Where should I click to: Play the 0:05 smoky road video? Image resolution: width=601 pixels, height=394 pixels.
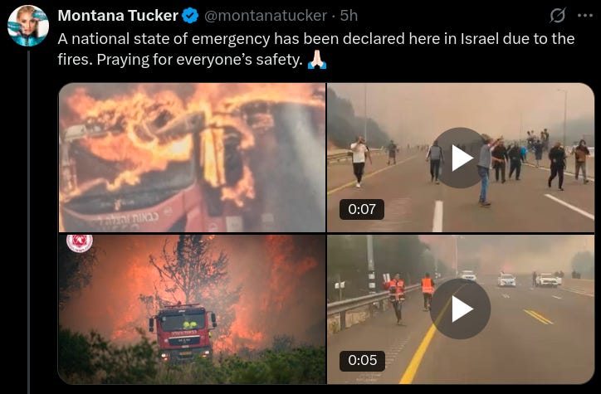click(461, 309)
